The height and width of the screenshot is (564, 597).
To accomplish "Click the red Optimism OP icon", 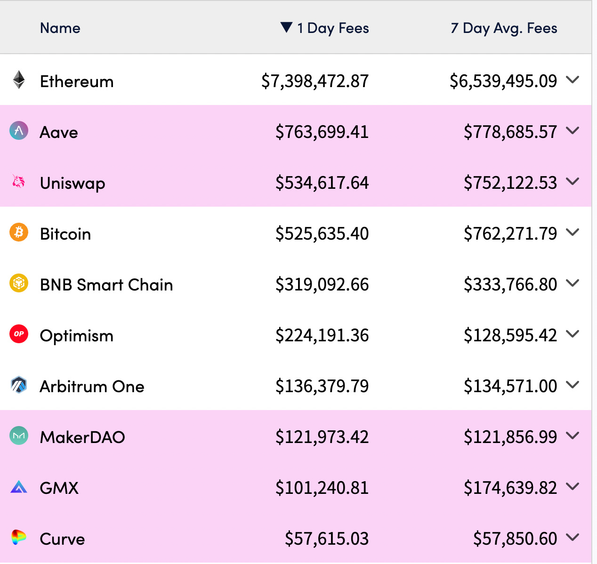I will coord(19,334).
